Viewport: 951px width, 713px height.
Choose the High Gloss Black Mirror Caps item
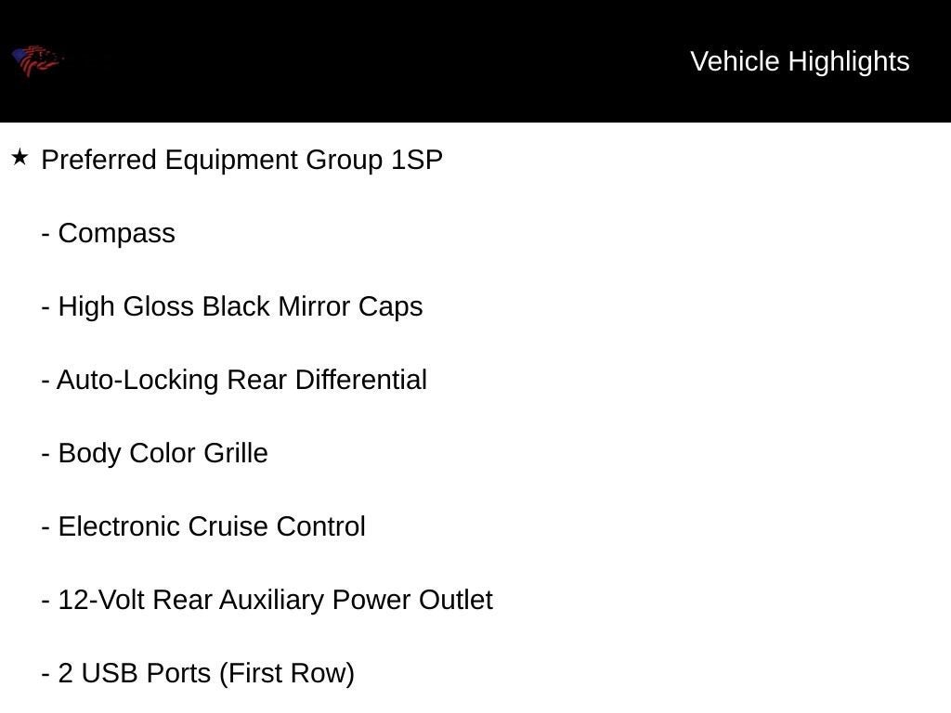(x=240, y=306)
